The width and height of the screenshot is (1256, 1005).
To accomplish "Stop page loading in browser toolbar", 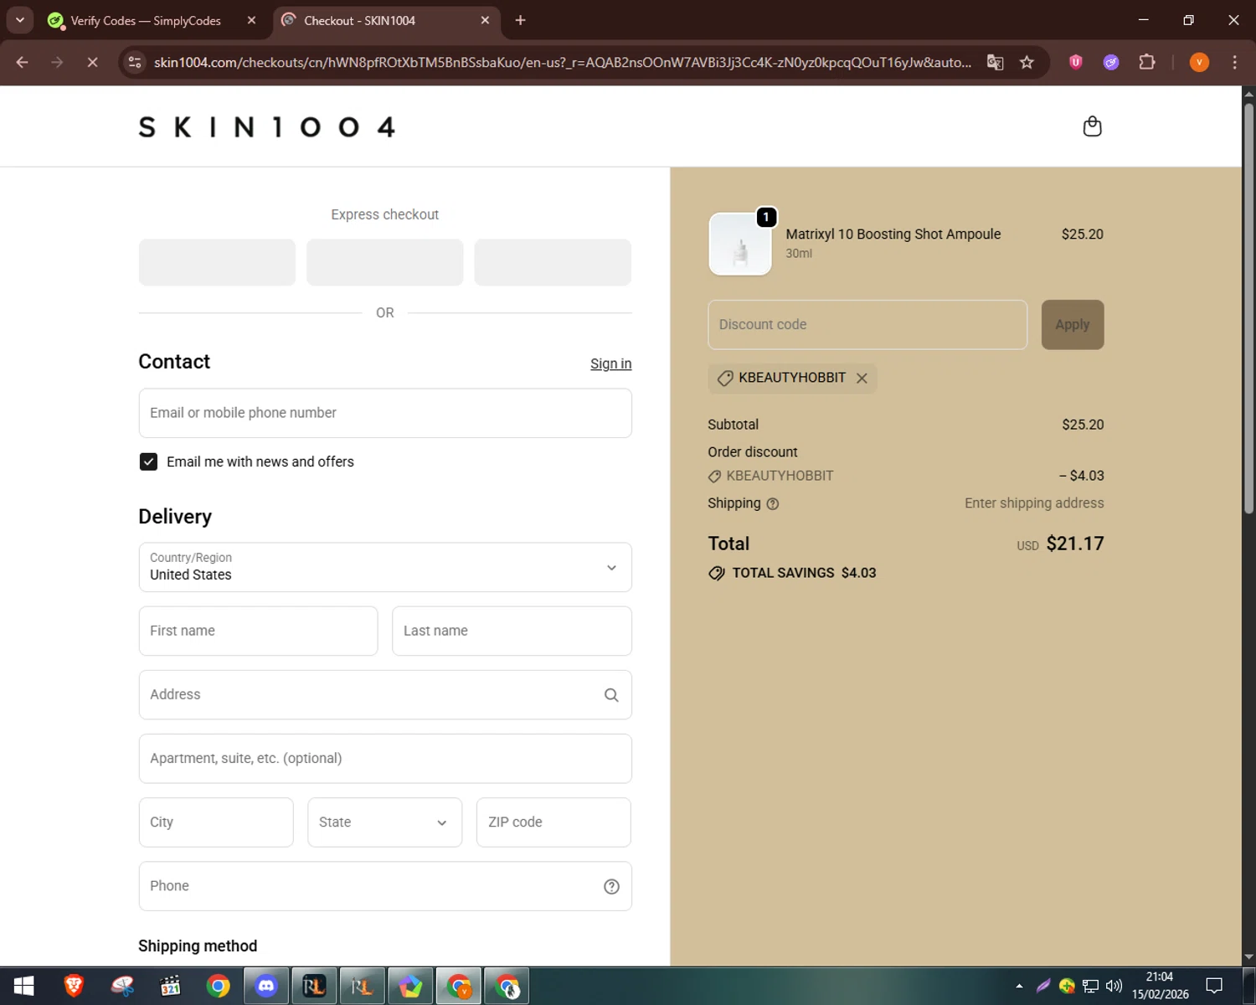I will (92, 62).
